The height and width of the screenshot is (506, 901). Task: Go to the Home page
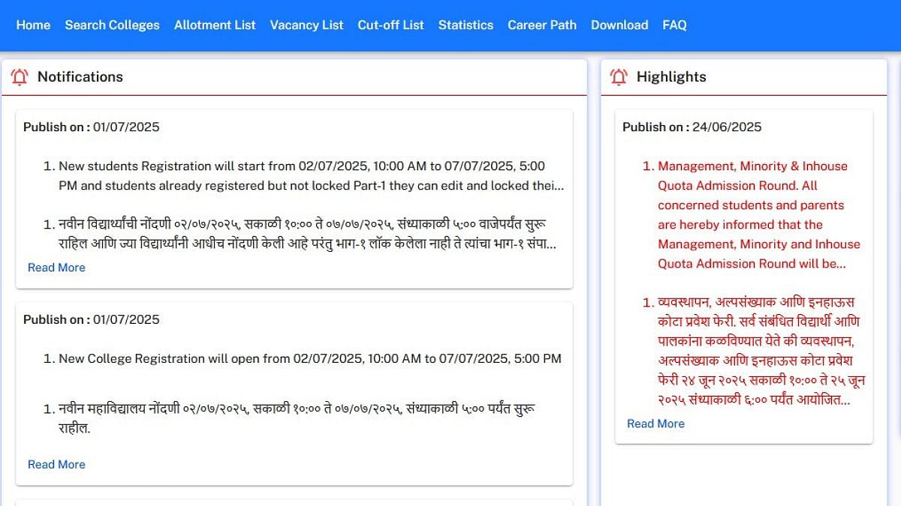(x=33, y=25)
